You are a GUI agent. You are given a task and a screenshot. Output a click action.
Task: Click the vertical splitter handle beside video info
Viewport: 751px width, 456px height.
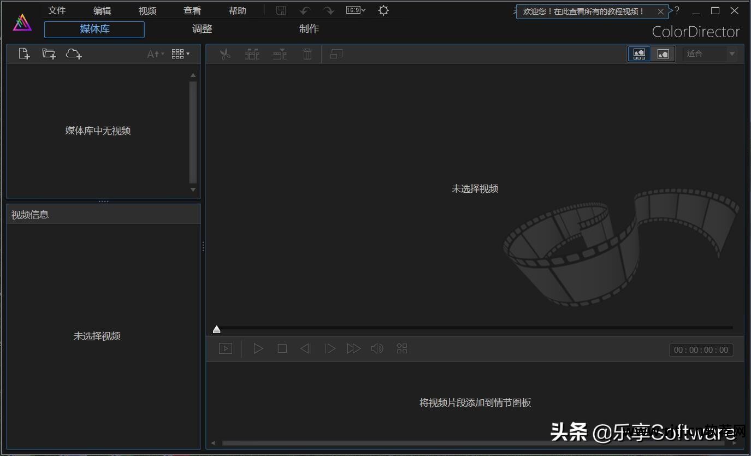tap(203, 247)
